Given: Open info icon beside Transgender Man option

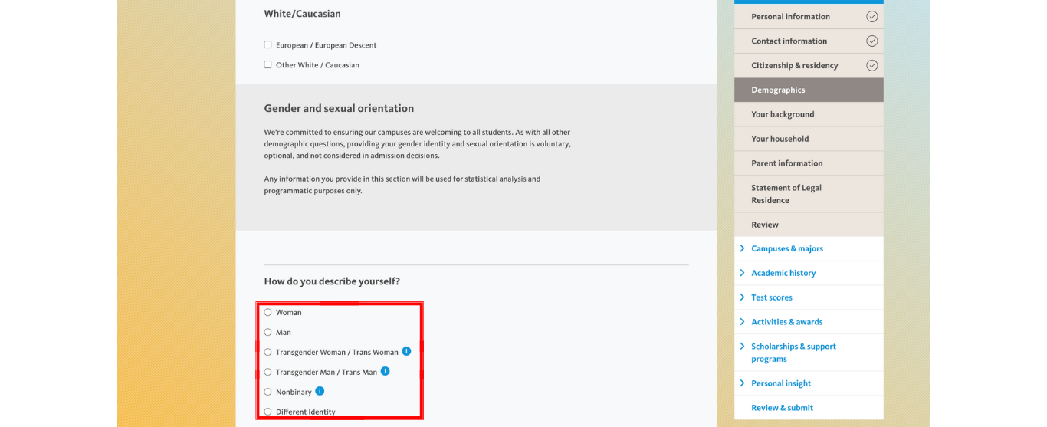Looking at the screenshot, I should coord(385,371).
